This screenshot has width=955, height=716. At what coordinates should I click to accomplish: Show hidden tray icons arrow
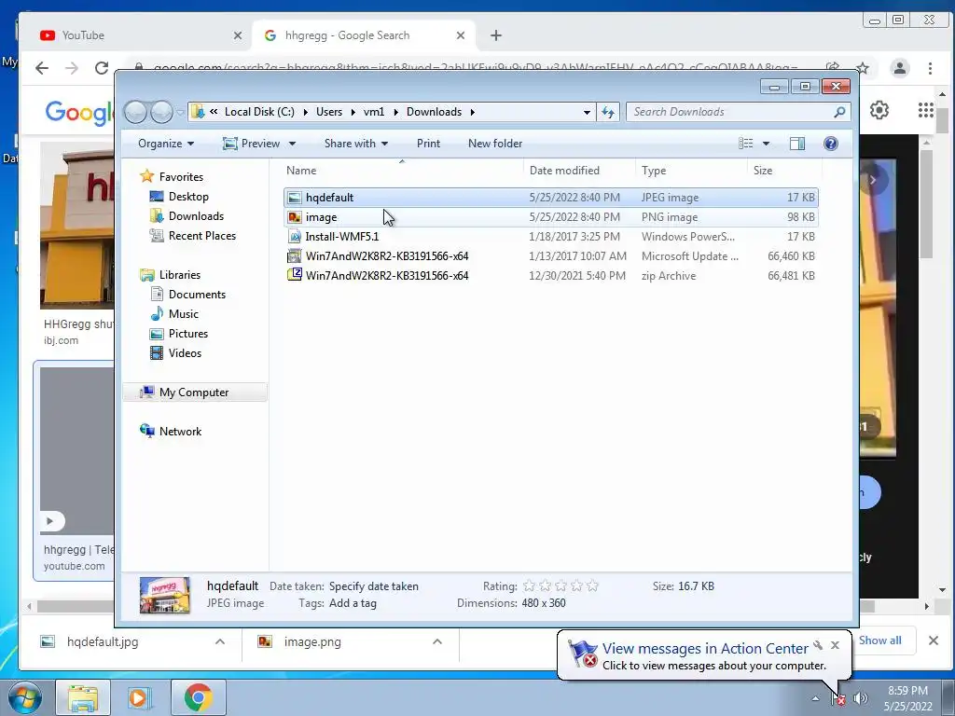(x=815, y=698)
